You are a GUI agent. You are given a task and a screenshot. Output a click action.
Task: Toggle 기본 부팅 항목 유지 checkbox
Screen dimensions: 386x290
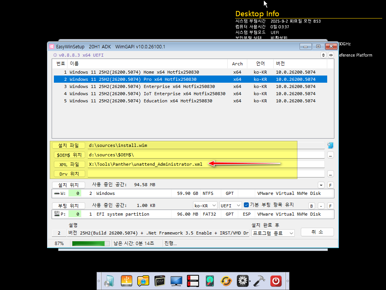click(x=246, y=205)
